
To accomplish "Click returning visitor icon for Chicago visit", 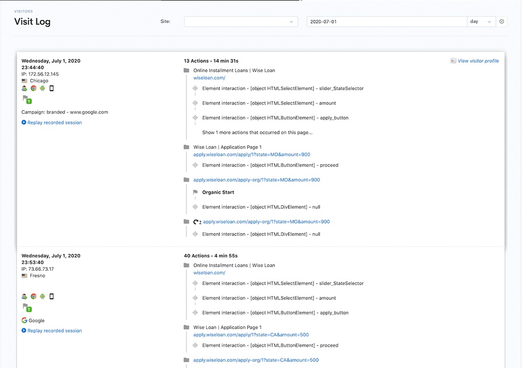I will (x=24, y=88).
